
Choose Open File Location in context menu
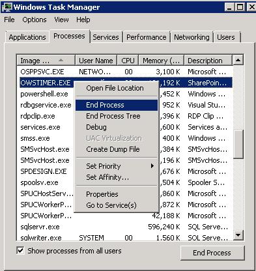pos(117,88)
